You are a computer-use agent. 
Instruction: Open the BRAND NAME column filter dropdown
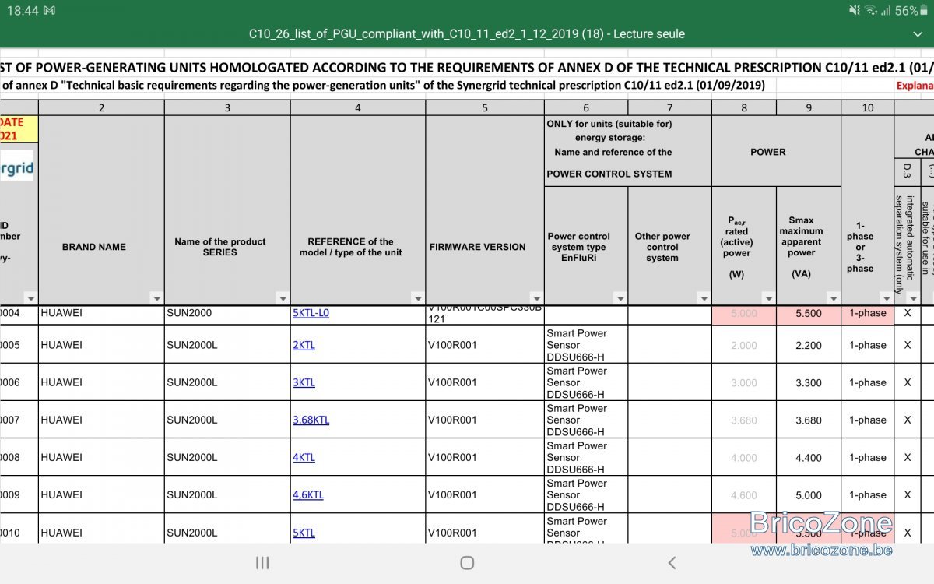(x=156, y=298)
